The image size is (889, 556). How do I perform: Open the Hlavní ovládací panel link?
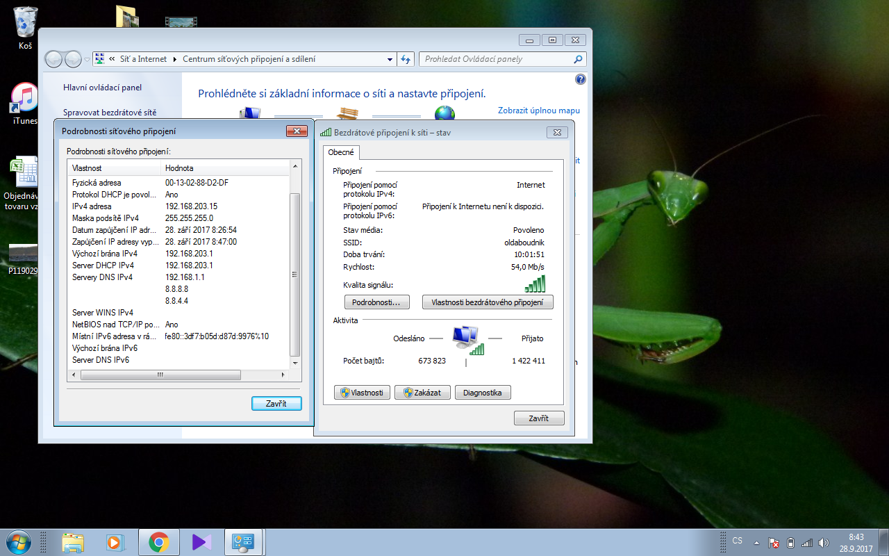(102, 88)
